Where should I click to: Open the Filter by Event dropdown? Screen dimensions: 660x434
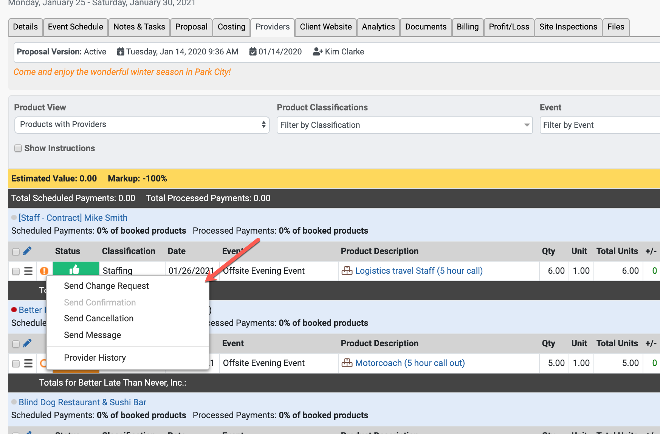click(x=600, y=125)
